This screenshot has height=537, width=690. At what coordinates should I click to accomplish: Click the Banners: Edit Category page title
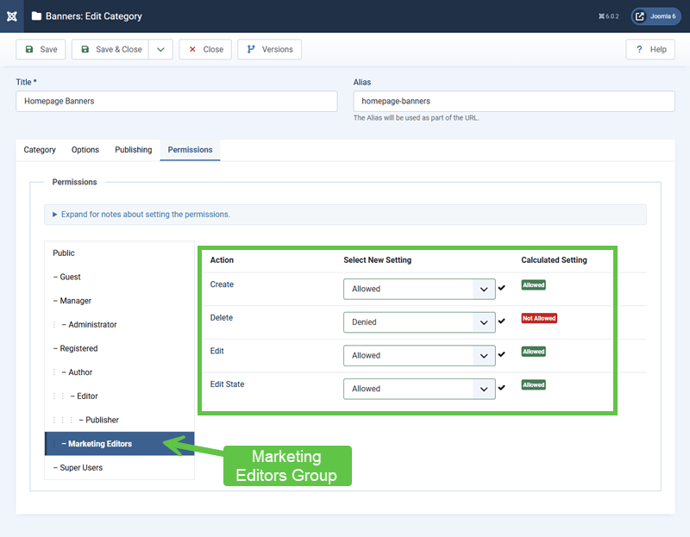tap(94, 16)
